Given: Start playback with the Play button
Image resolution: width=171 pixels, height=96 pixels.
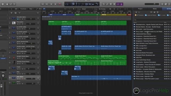Looking at the screenshot, I should [55, 4].
